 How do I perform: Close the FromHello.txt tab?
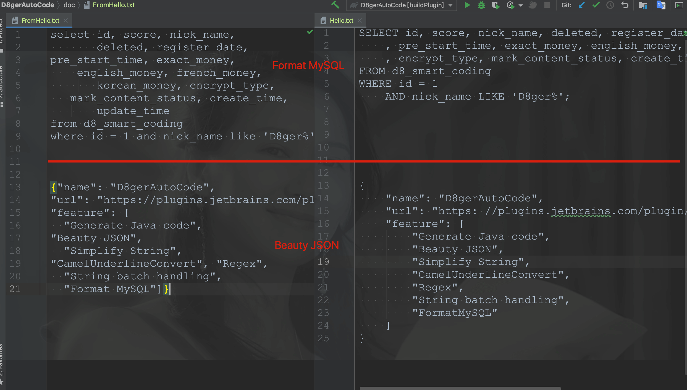tap(66, 20)
